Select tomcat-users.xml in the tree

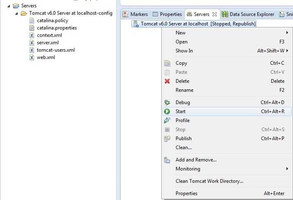(56, 50)
